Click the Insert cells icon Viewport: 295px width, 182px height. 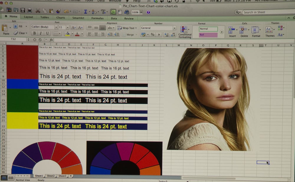click(x=231, y=30)
